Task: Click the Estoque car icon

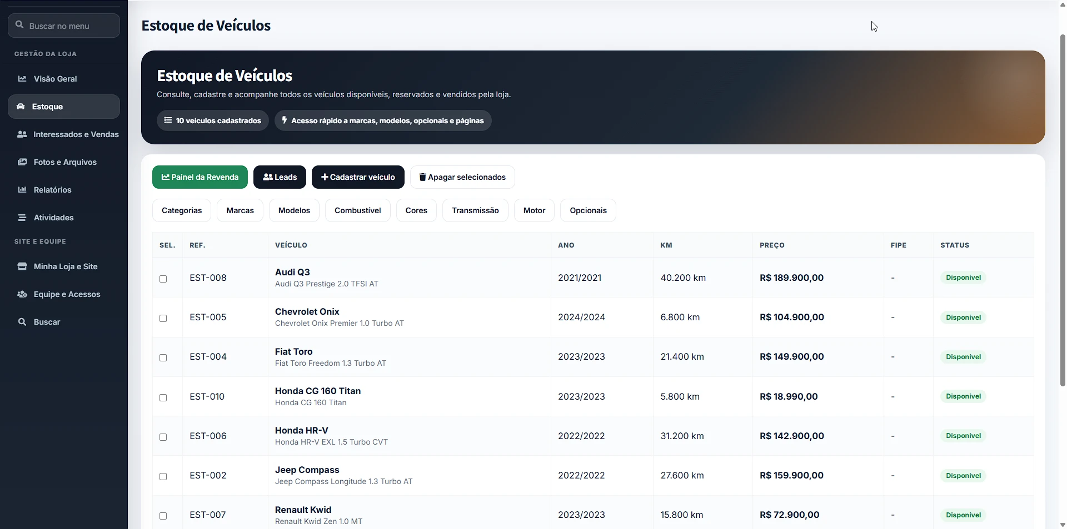Action: point(21,107)
